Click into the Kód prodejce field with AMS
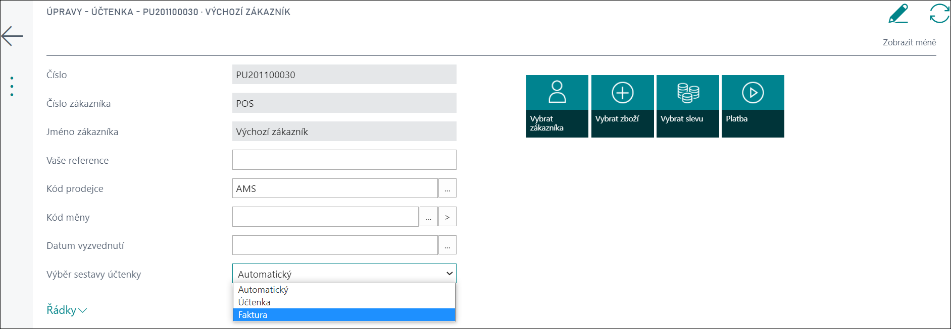 tap(335, 188)
